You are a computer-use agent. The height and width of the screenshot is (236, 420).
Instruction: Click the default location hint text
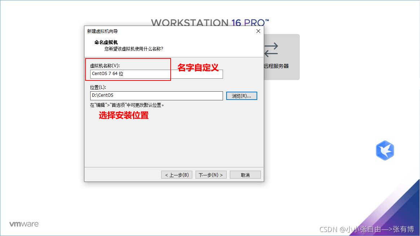127,105
